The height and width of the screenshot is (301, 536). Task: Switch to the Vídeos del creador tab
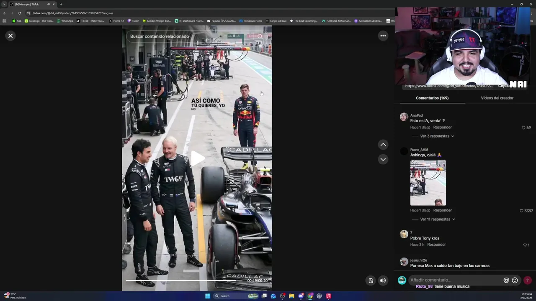pyautogui.click(x=497, y=98)
